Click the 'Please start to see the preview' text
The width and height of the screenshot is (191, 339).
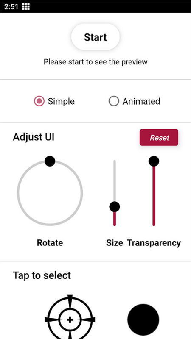(95, 62)
